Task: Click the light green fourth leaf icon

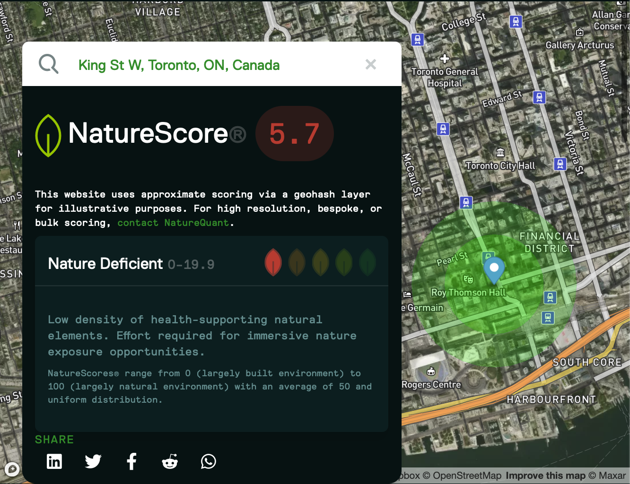Action: [344, 262]
